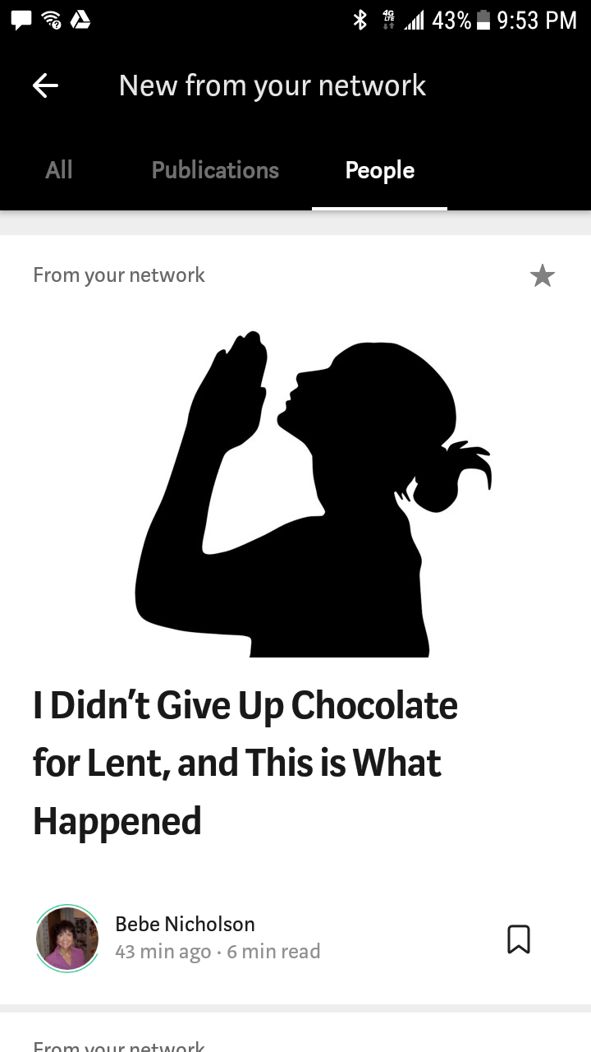The width and height of the screenshot is (591, 1052).
Task: Tap the 43 min ago · 6 min read text
Action: [218, 952]
